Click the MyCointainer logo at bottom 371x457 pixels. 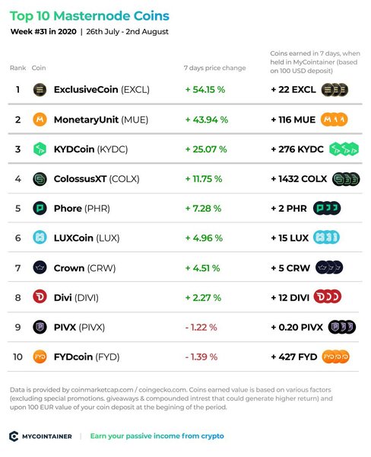(41, 436)
